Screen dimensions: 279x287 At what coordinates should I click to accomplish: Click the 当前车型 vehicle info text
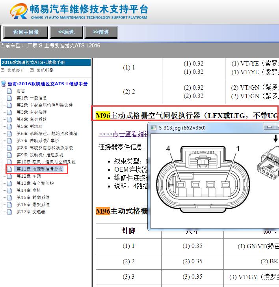click(50, 45)
